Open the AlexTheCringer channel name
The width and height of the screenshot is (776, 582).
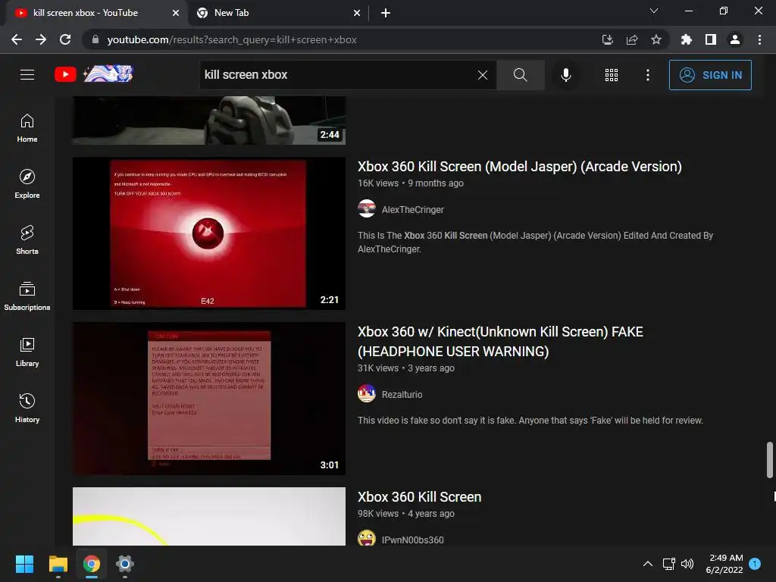[x=413, y=209]
